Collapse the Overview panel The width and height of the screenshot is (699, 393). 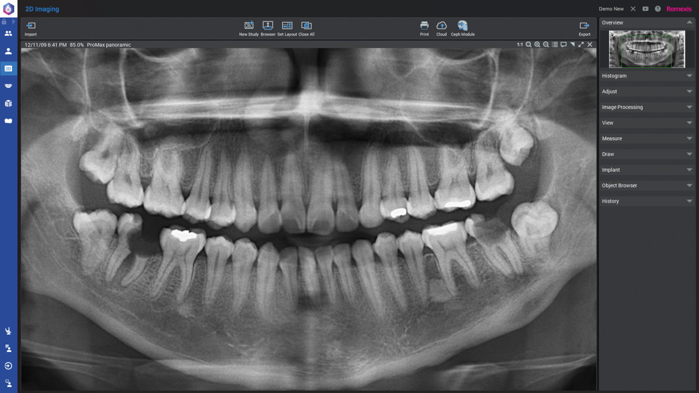click(x=689, y=22)
